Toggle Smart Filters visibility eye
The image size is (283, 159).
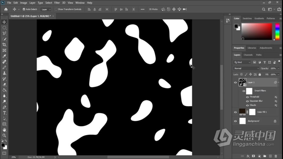[x=244, y=91]
